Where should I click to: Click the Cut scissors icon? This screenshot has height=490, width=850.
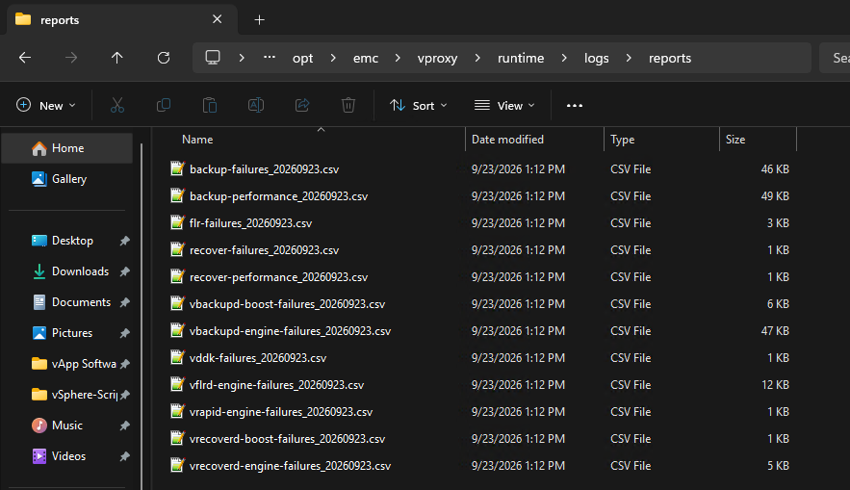(x=117, y=105)
